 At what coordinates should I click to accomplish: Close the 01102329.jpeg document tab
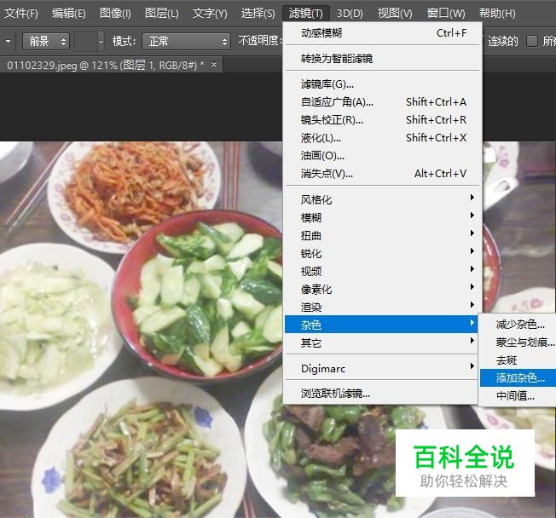coord(214,65)
